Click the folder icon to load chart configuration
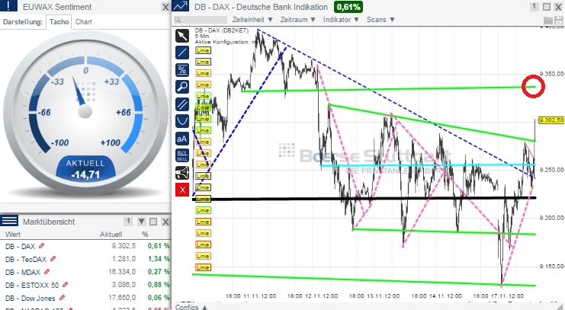The image size is (565, 310). tap(547, 21)
